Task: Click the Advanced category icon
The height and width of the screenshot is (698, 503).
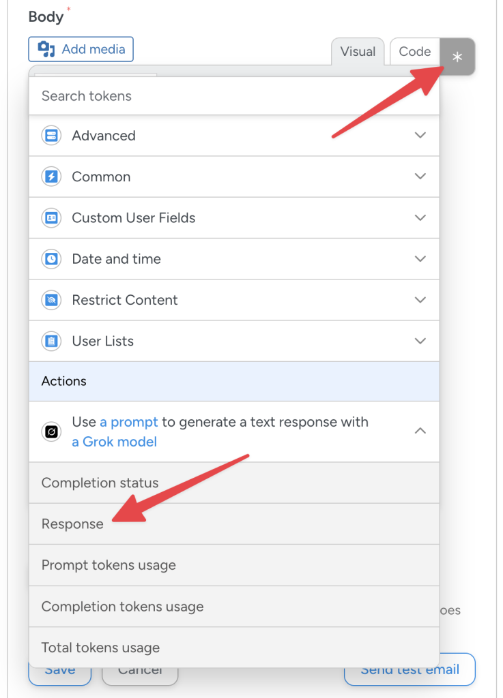Action: [x=51, y=136]
